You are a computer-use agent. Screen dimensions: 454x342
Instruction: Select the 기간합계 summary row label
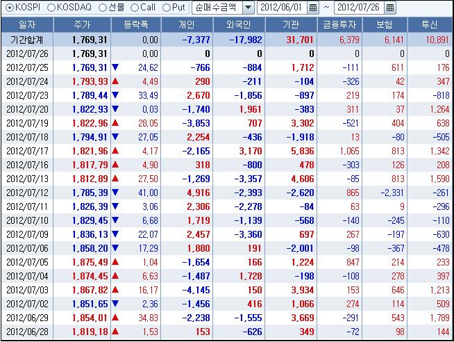click(x=27, y=40)
